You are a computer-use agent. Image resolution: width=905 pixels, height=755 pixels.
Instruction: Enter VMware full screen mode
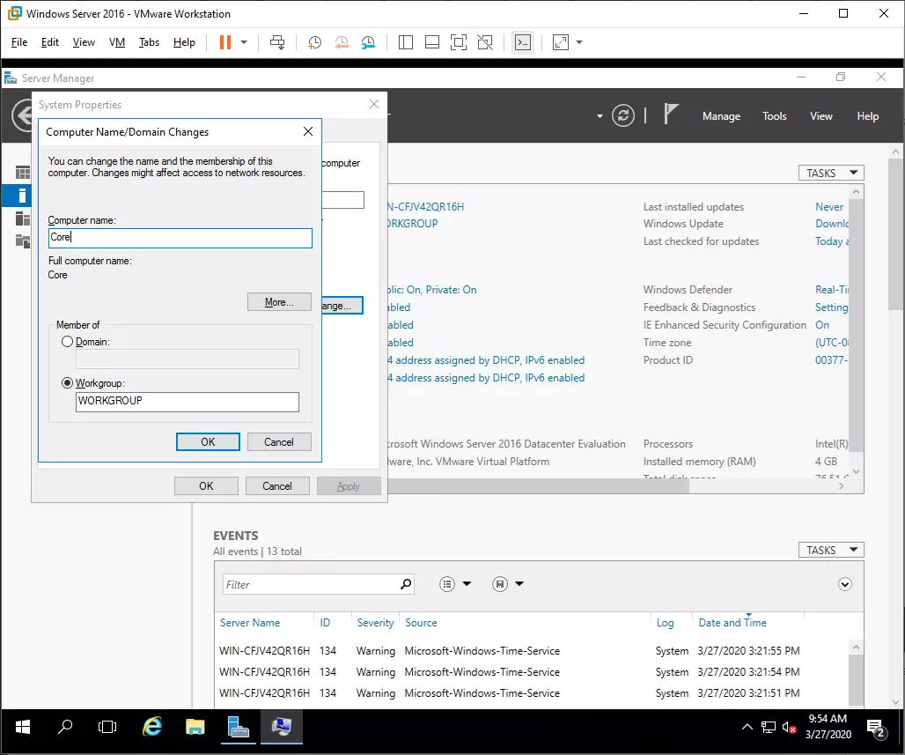pyautogui.click(x=459, y=42)
